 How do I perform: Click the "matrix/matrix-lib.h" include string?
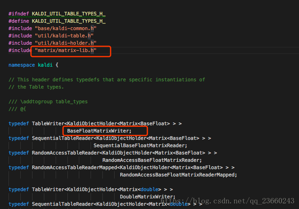65,50
